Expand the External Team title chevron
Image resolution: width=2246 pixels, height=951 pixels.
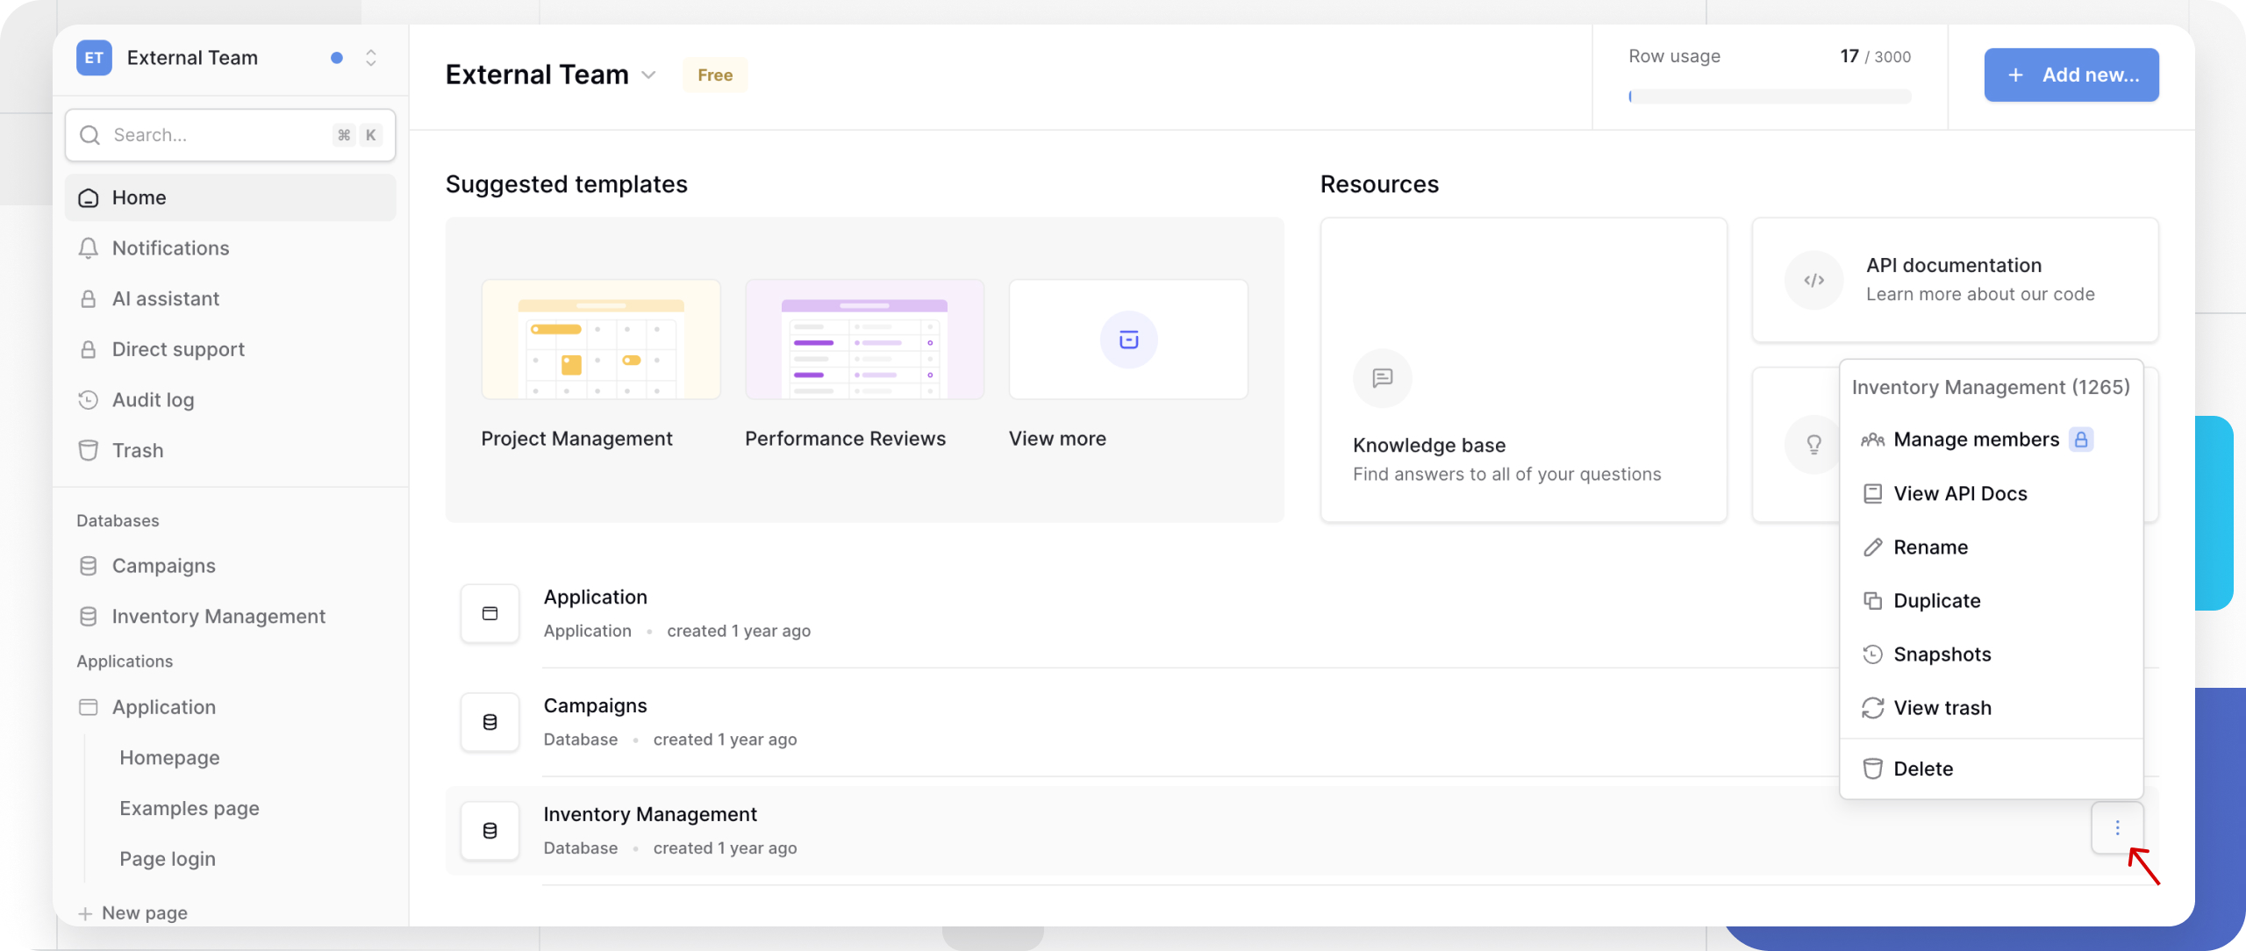coord(648,75)
